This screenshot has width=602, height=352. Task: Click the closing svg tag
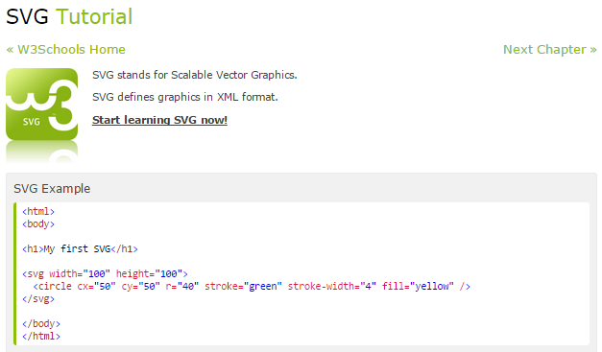click(x=38, y=298)
